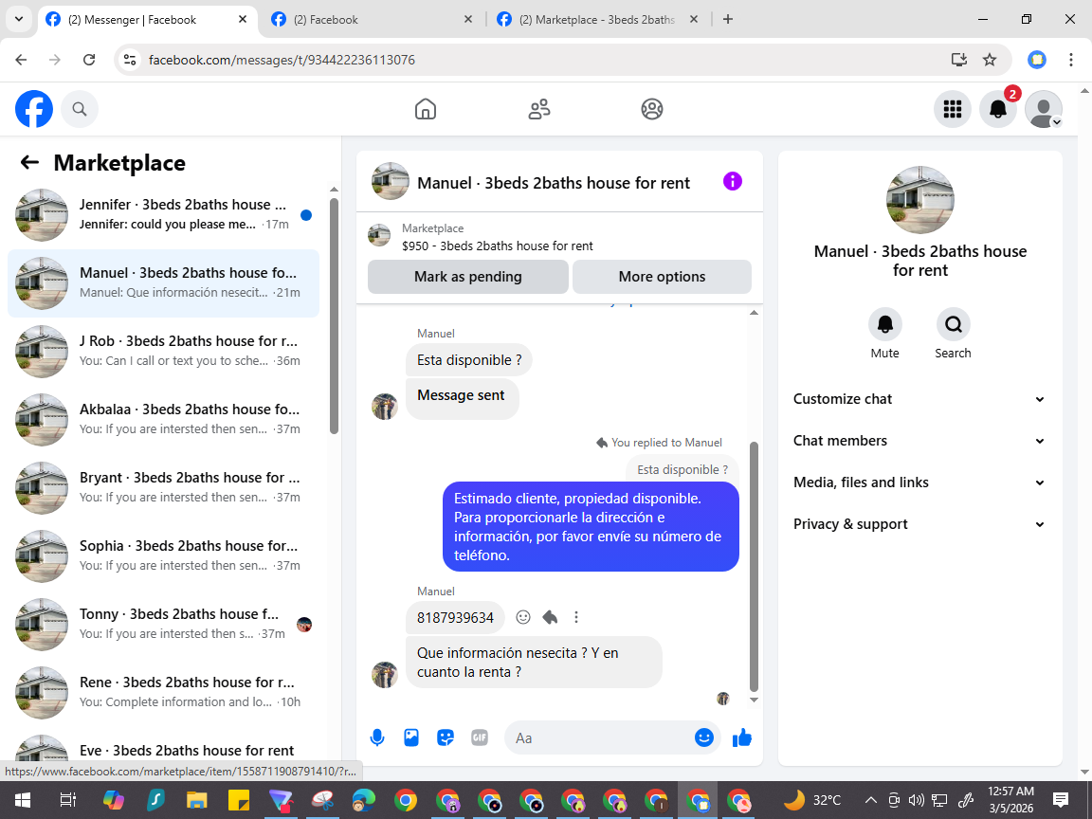Viewport: 1092px width, 819px height.
Task: Open Eve's conversation in the list
Action: coord(164,750)
